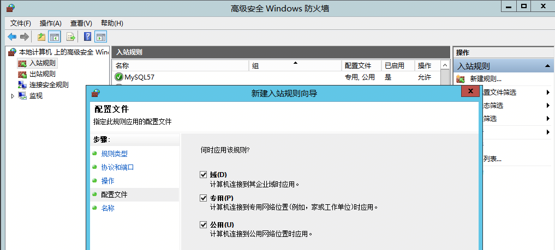Click the 是 enabled cell of MySQL57
This screenshot has width=555, height=250.
[389, 77]
